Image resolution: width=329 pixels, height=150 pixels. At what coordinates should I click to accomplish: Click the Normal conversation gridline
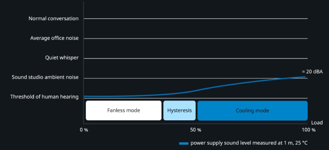tap(195, 19)
